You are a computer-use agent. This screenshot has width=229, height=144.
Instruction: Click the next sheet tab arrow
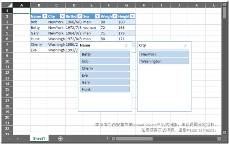point(18,139)
